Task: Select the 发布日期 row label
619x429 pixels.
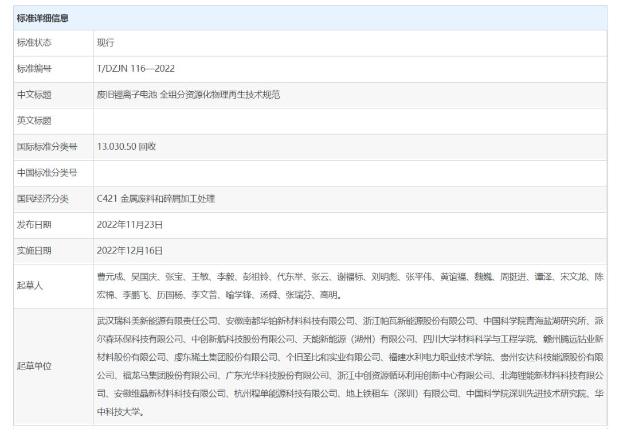Action: 34,225
